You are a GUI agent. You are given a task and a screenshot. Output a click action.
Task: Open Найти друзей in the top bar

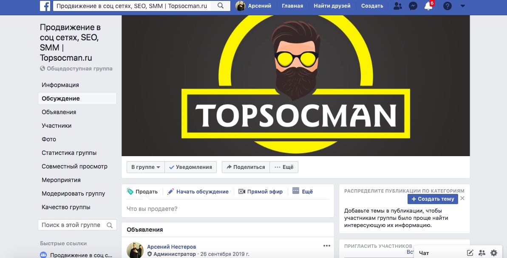tap(332, 6)
